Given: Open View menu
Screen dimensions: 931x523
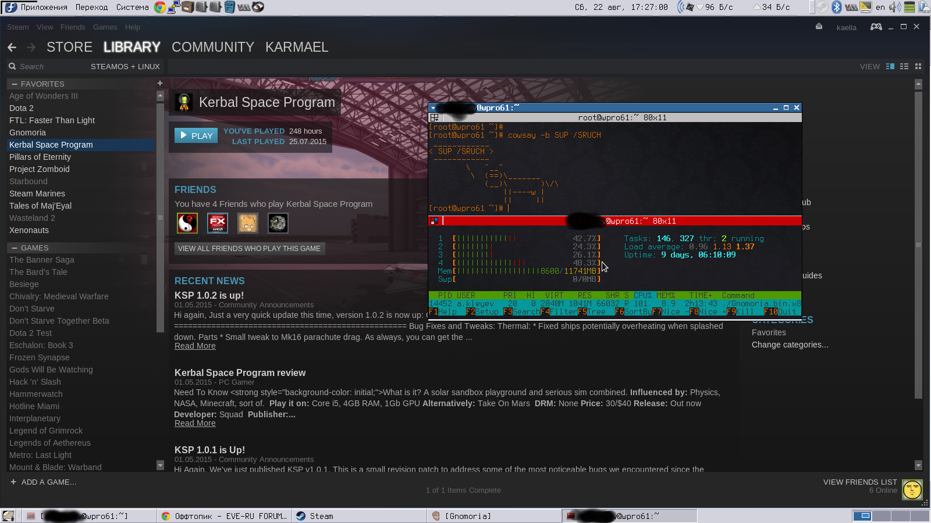Looking at the screenshot, I should [45, 27].
